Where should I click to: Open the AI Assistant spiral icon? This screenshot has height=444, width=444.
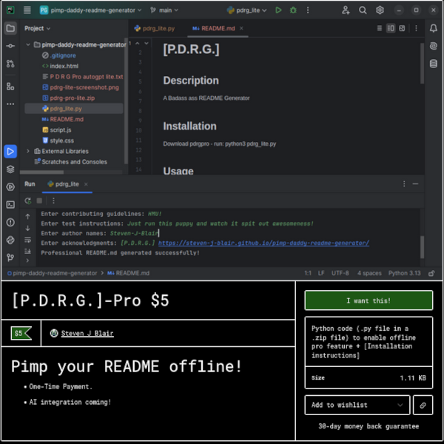coord(433,46)
